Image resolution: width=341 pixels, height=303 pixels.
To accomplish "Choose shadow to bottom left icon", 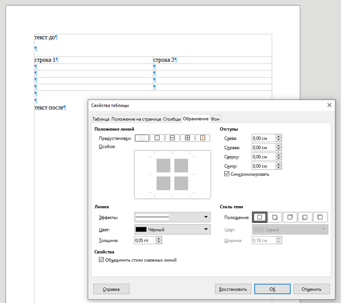I will [305, 217].
